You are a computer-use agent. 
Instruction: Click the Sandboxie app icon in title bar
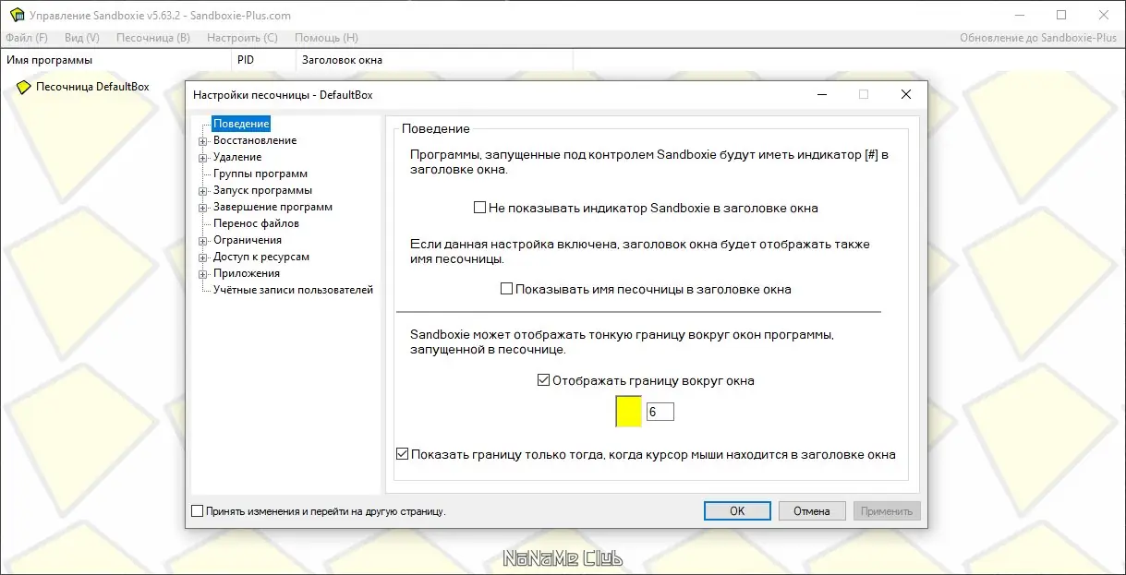point(16,15)
